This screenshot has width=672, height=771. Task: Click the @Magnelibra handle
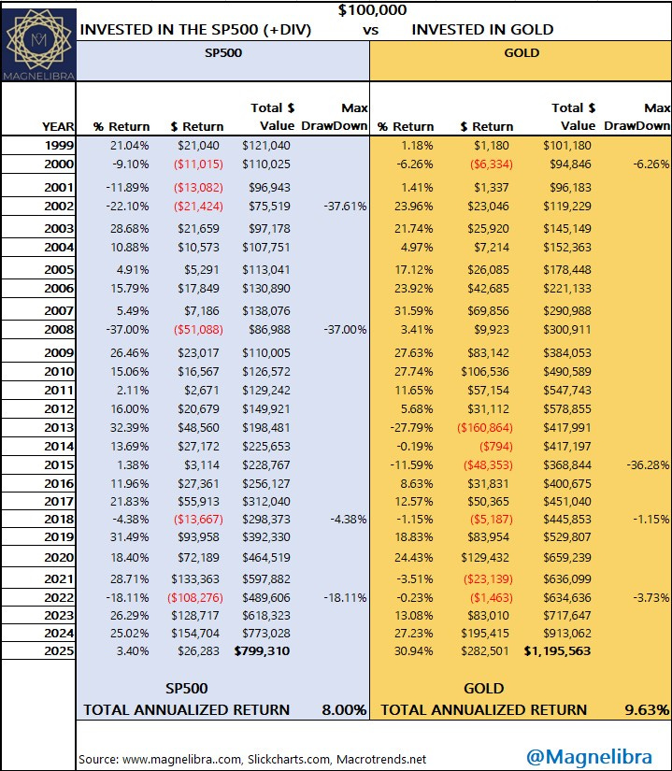590,757
